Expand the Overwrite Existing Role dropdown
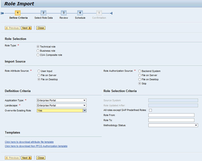The width and height of the screenshot is (202, 161). pos(84,111)
